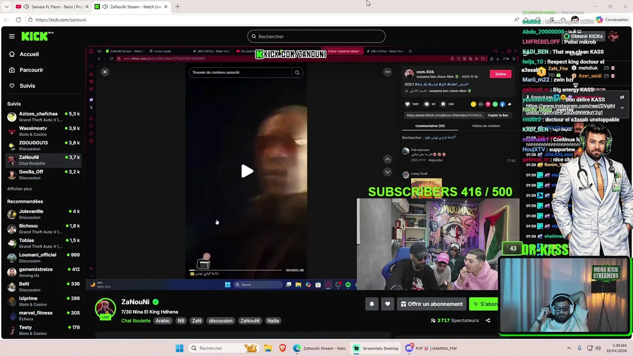Open Testy recommended channel

44,330
